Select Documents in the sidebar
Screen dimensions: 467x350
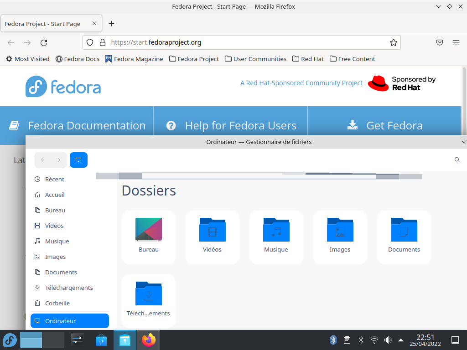[70, 272]
